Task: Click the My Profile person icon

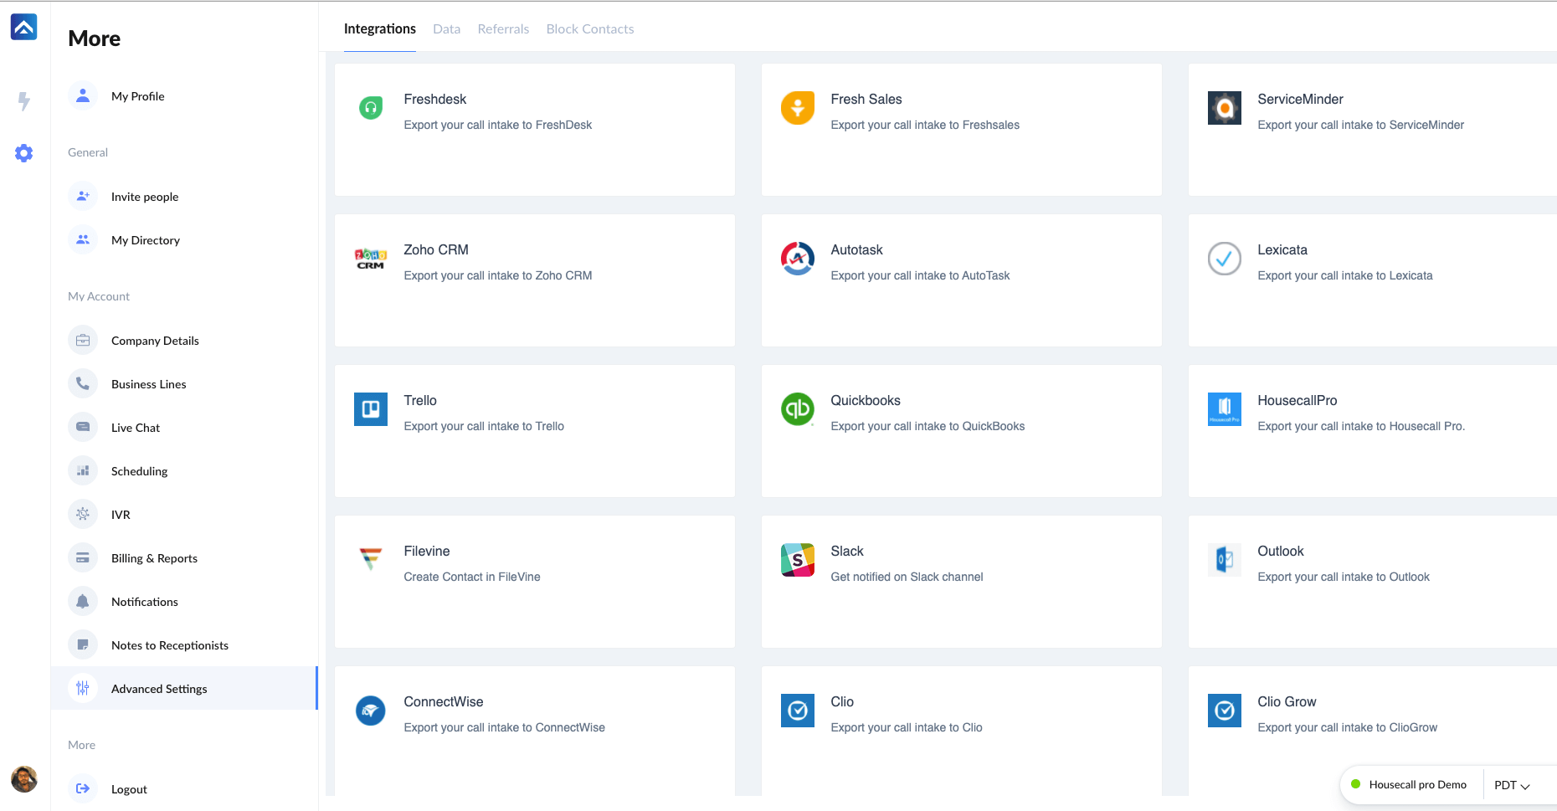Action: tap(83, 96)
